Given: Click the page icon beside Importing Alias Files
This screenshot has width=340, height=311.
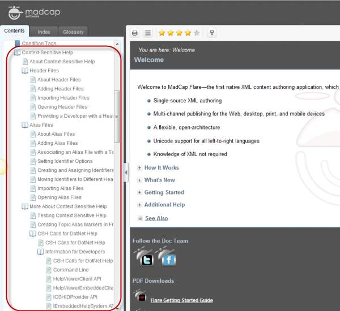Looking at the screenshot, I should pos(33,188).
